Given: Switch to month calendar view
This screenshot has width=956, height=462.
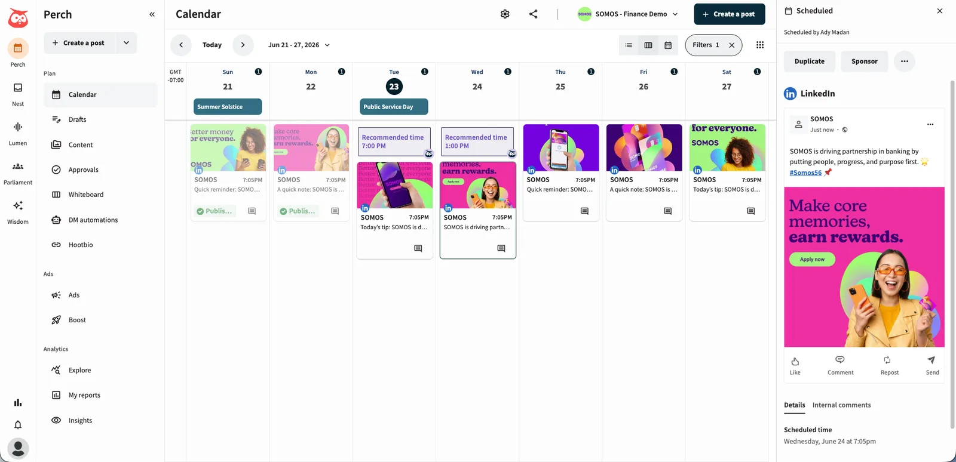Looking at the screenshot, I should [668, 45].
